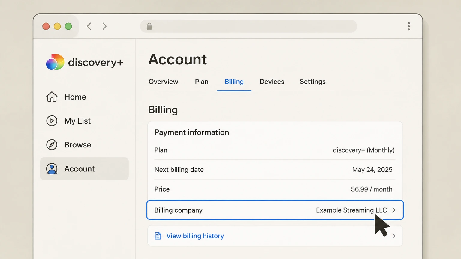
Task: Expand the View billing history chevron
Action: 394,236
